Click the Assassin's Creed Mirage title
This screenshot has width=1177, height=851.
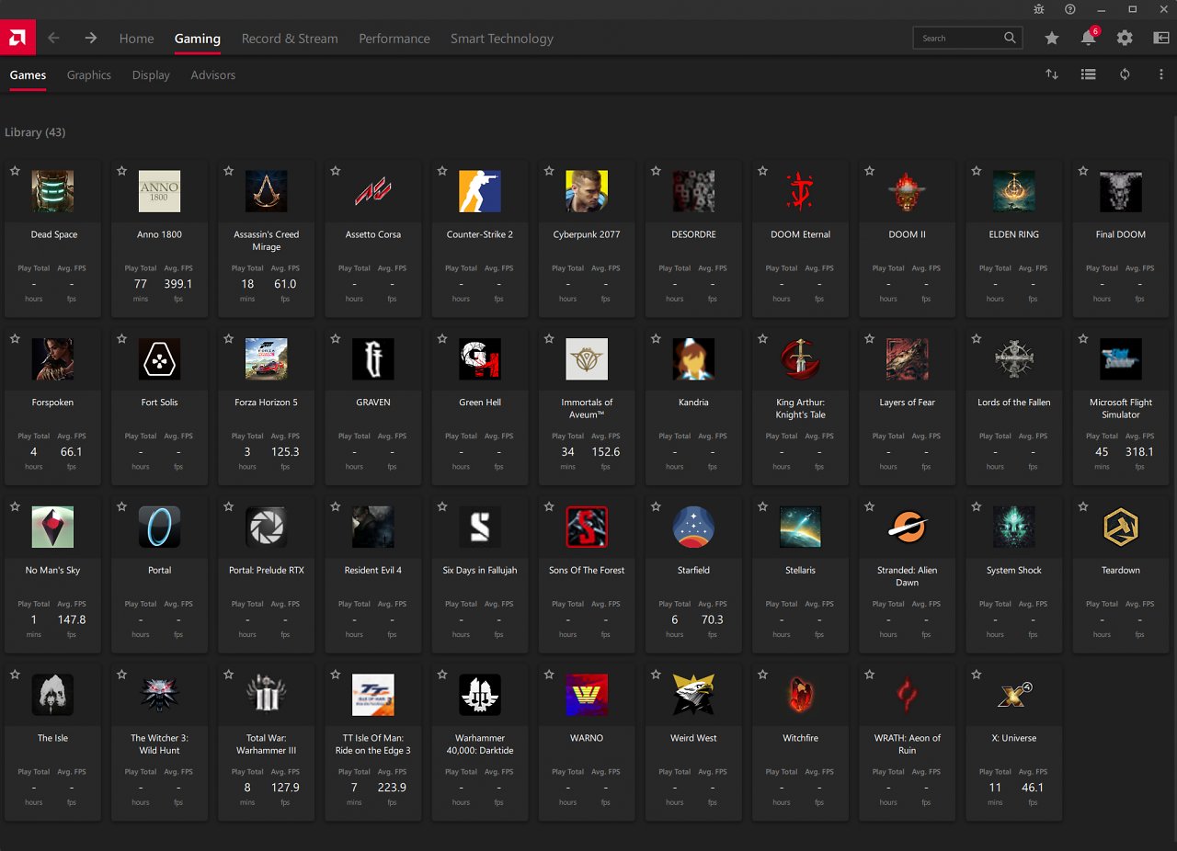[x=267, y=241]
